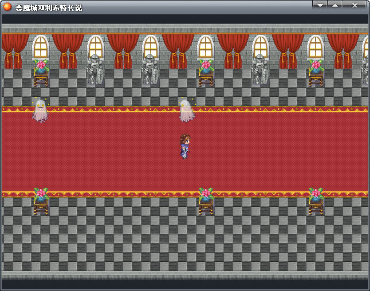Click the ghost at the carpet's left end

click(40, 111)
